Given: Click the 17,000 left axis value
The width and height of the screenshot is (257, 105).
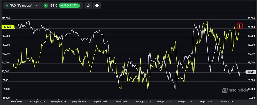Looking at the screenshot, I should (6, 80).
